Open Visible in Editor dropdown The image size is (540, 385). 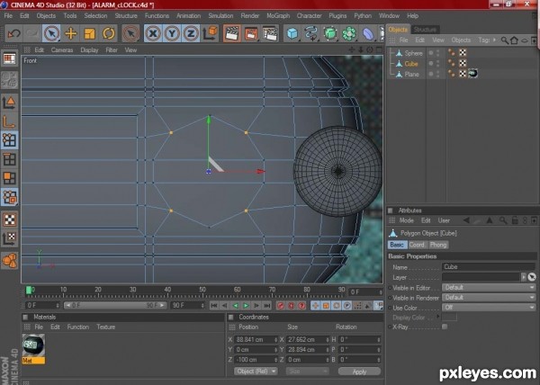(489, 288)
